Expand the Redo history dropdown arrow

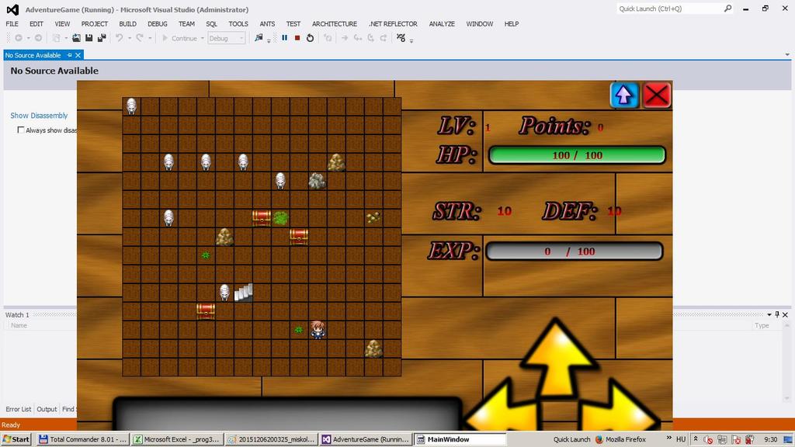[150, 39]
